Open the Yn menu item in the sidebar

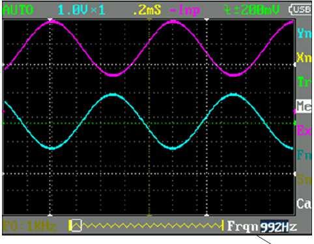click(x=304, y=33)
